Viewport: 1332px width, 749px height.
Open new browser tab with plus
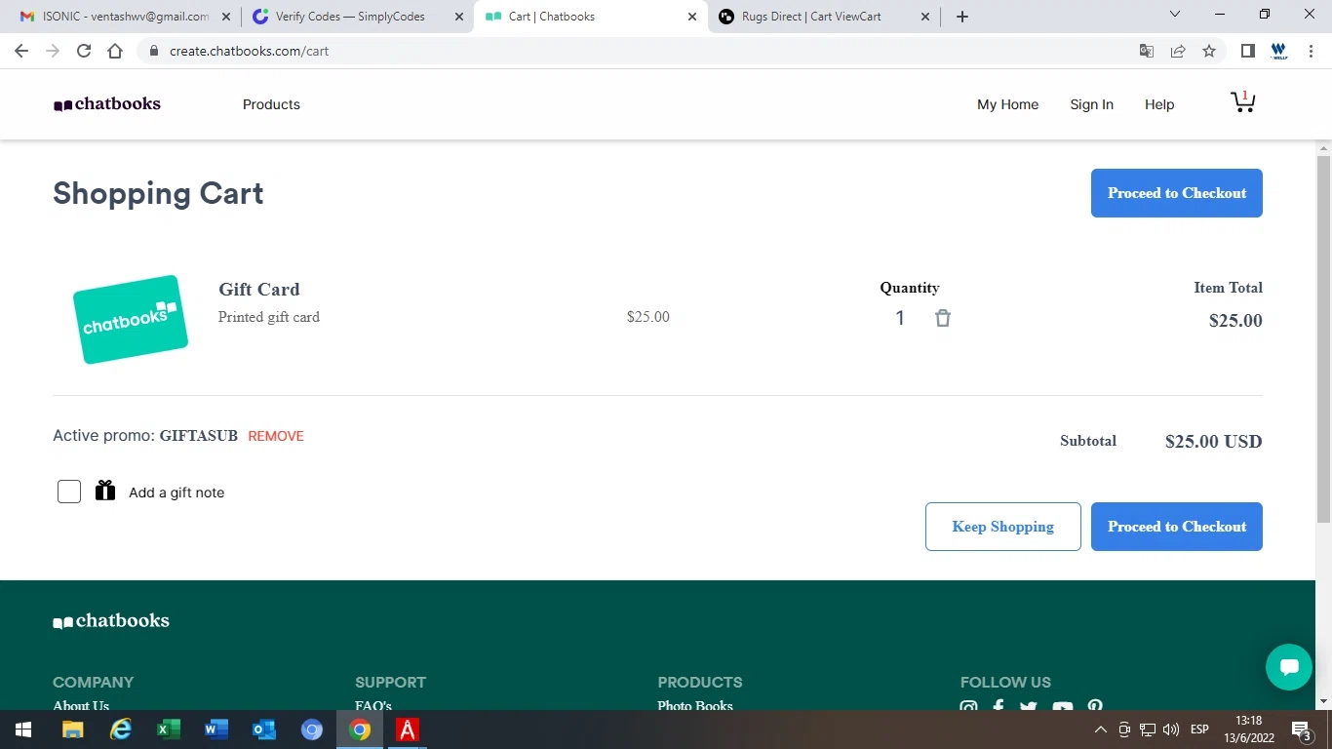[x=962, y=17]
